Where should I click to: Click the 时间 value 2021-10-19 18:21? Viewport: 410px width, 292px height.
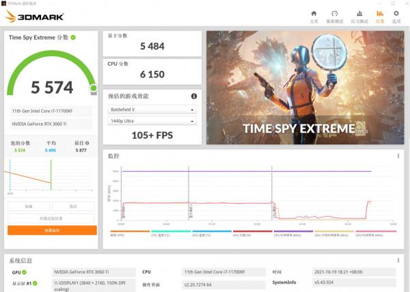[x=354, y=272]
